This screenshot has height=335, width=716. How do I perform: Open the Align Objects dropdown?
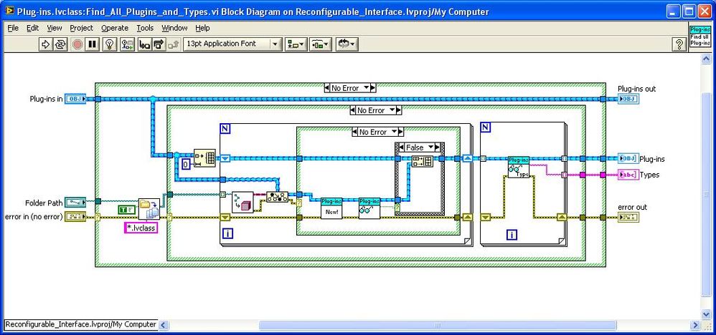tap(296, 44)
